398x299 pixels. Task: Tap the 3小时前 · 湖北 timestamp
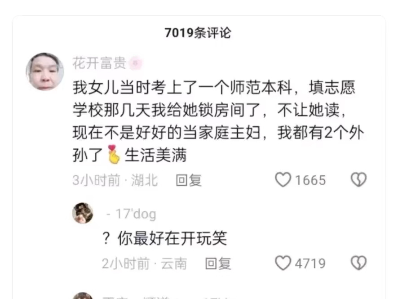tap(115, 180)
